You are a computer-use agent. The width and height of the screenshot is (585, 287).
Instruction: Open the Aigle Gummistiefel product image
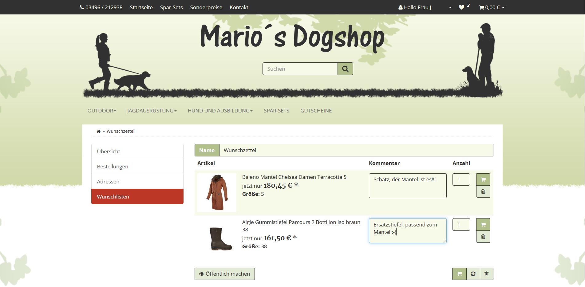[x=220, y=239]
